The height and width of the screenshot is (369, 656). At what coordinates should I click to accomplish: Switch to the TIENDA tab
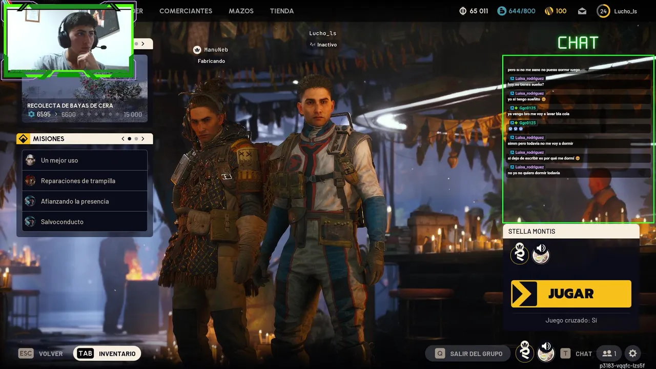282,11
